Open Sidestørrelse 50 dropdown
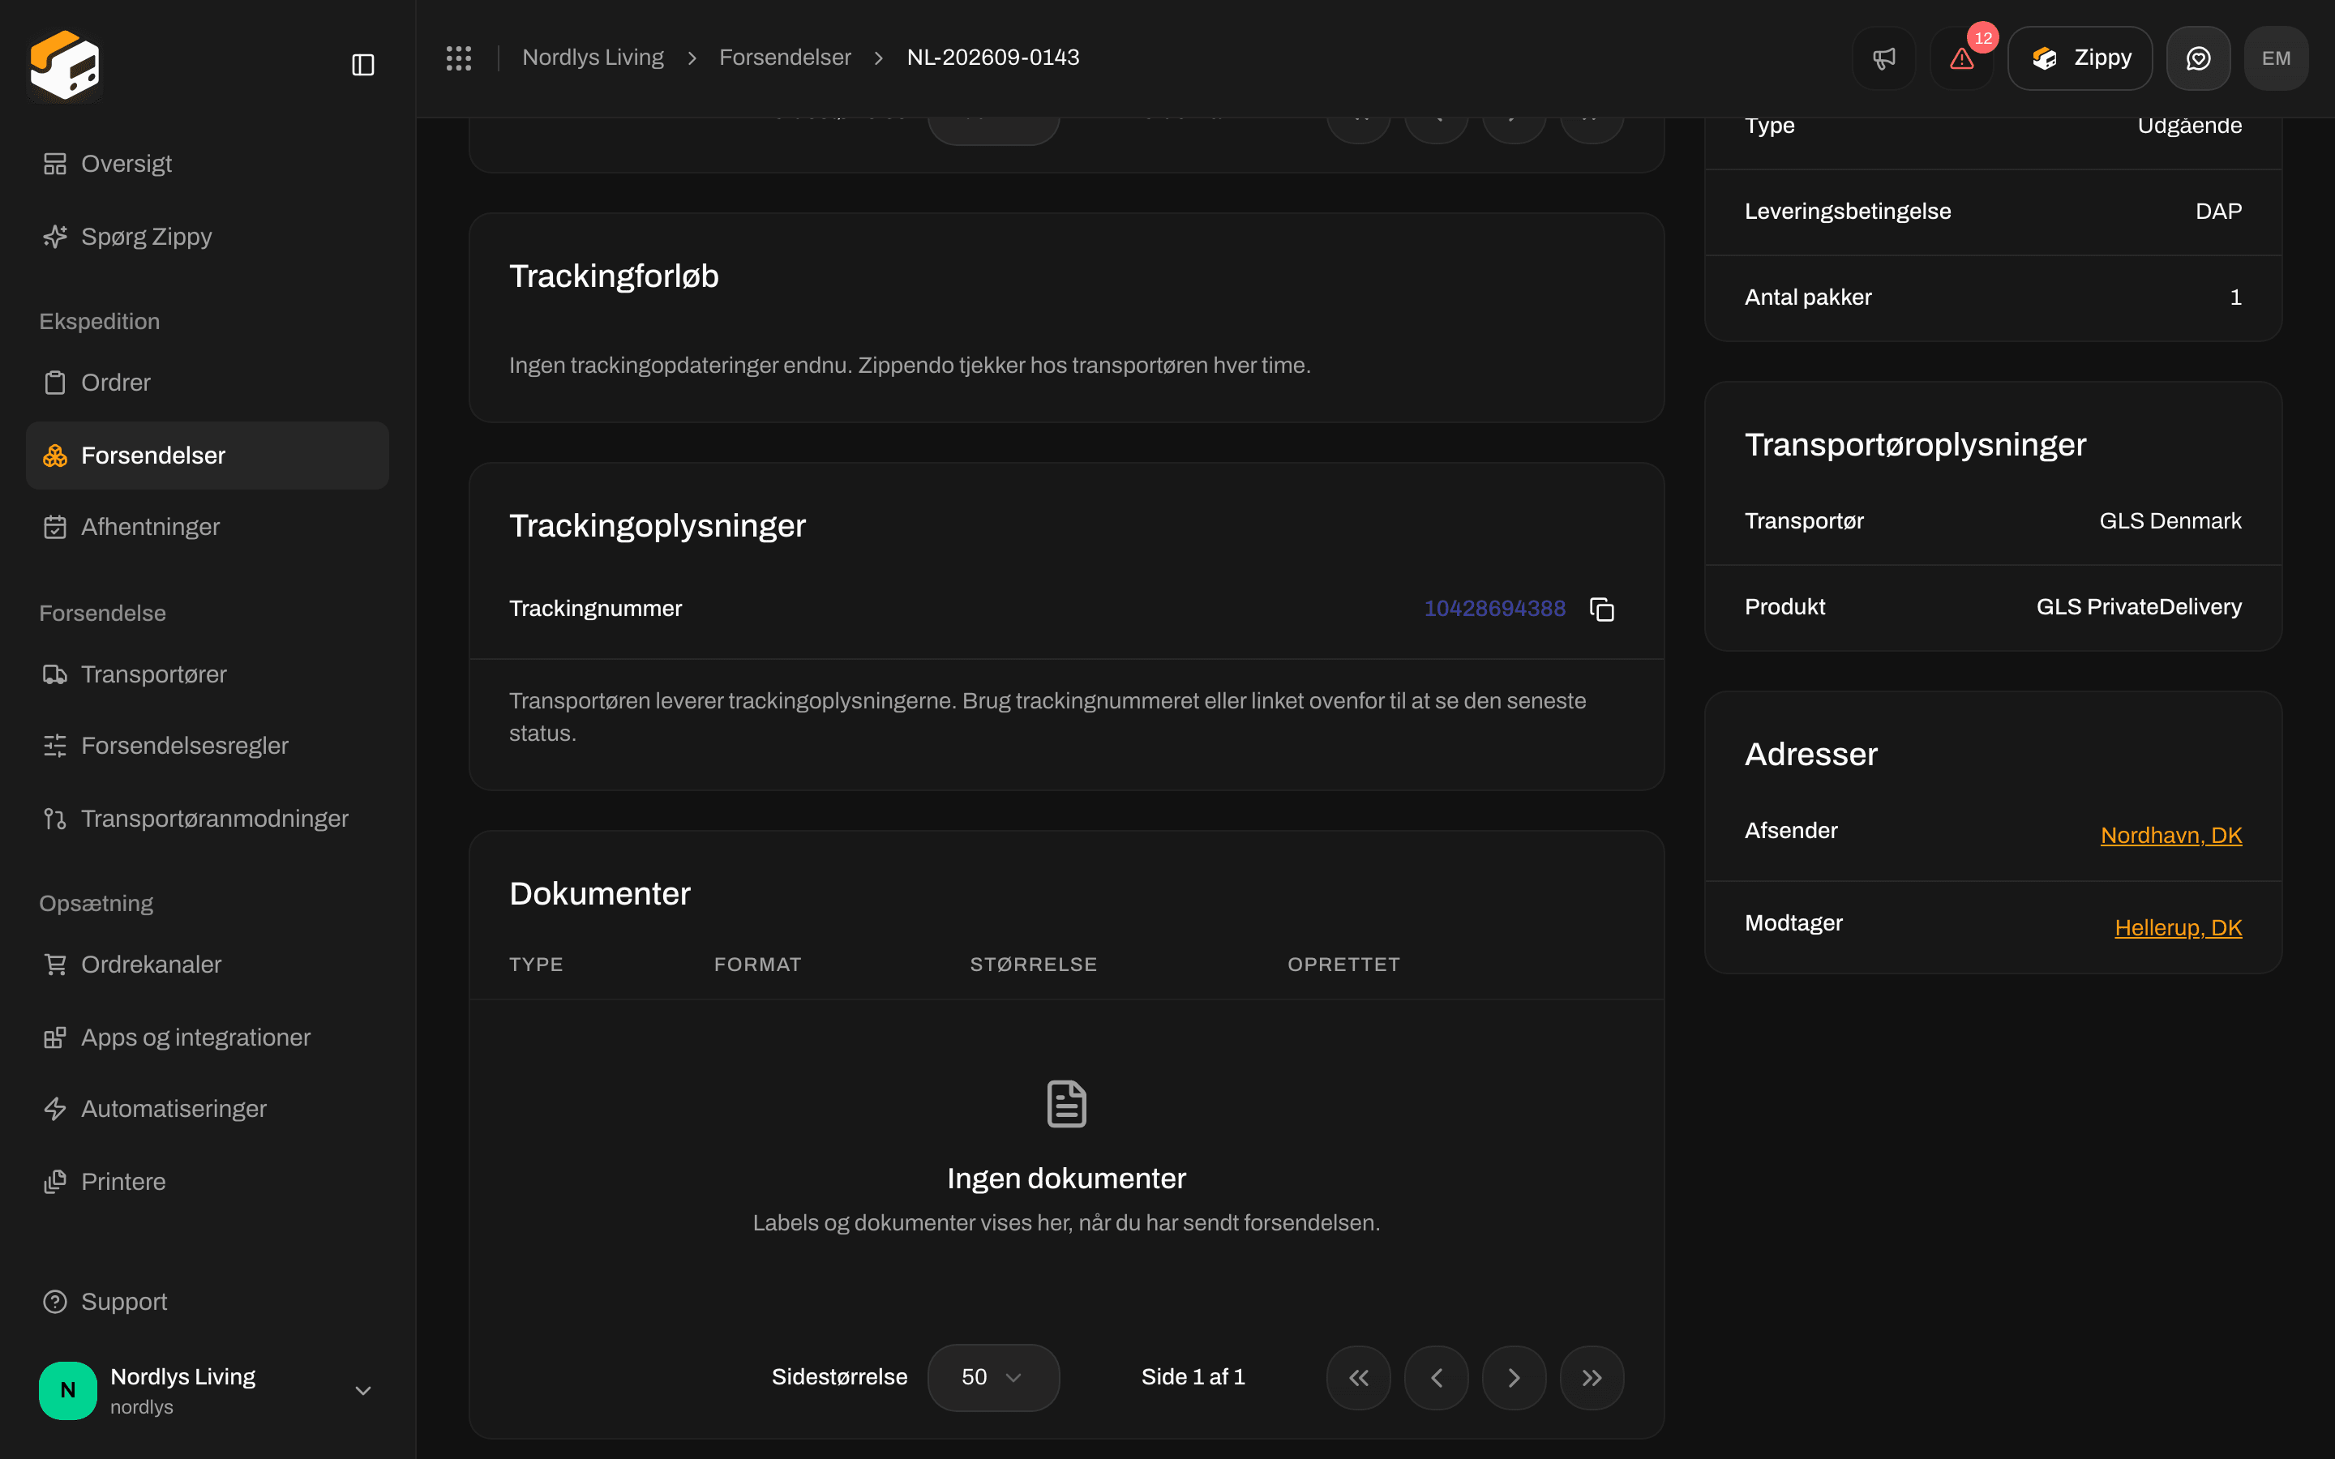This screenshot has height=1459, width=2335. click(993, 1377)
